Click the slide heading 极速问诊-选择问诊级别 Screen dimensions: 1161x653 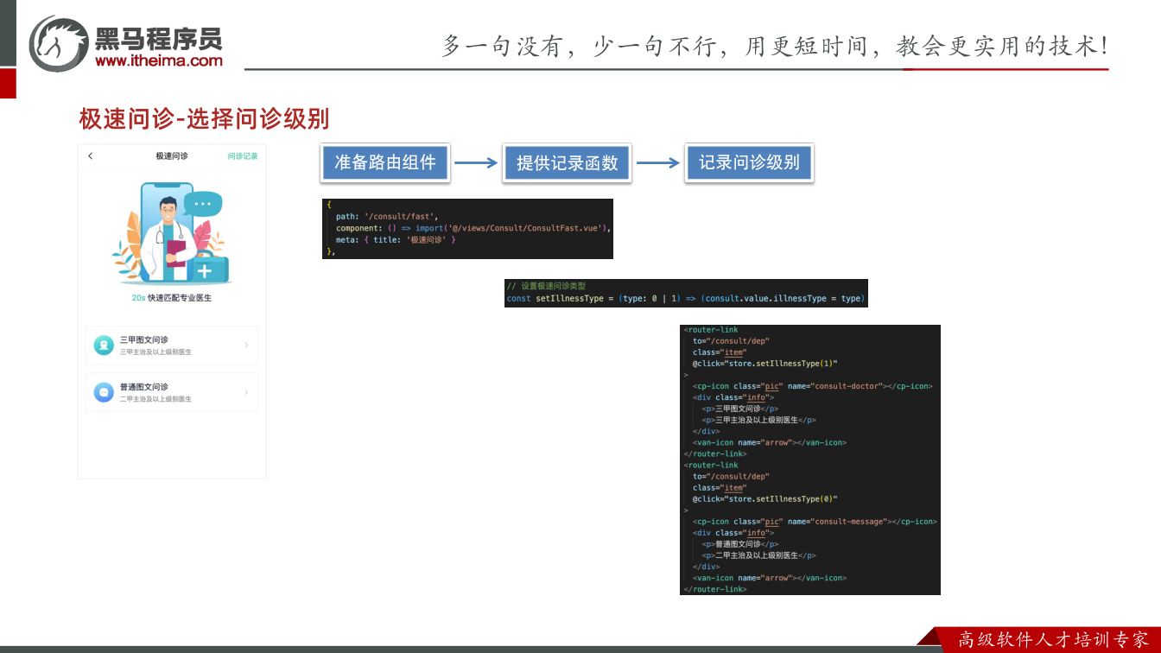click(204, 119)
